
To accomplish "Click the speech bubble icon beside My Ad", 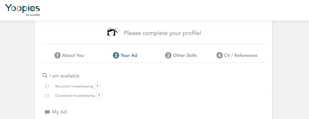I will point(47,112).
